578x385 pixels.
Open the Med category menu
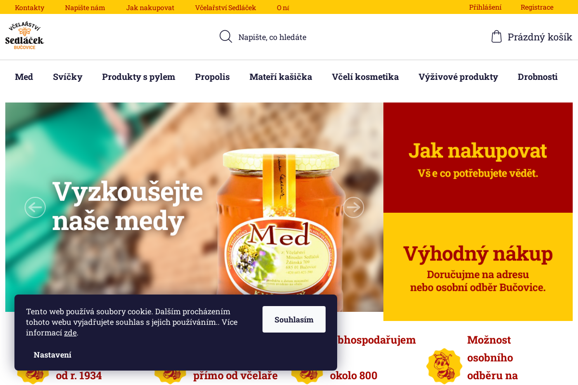24,77
